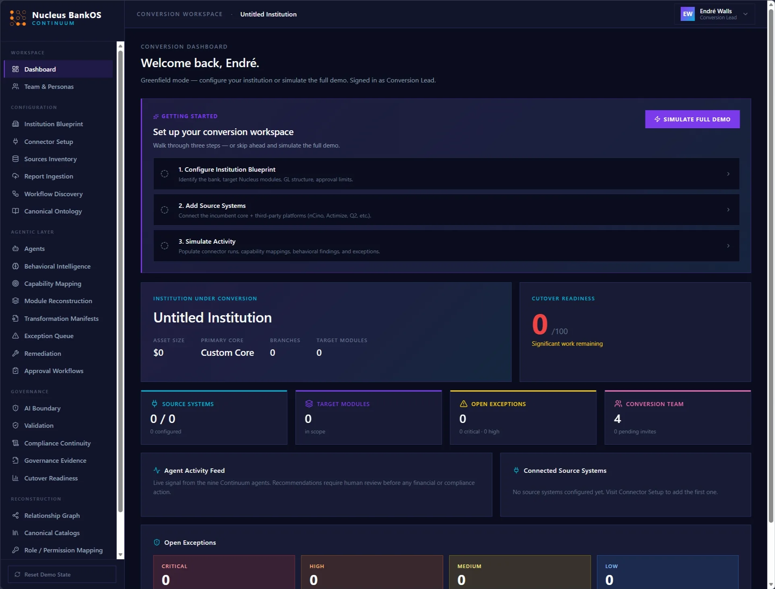Open step 3 Simulate Activity
The image size is (775, 589).
446,246
